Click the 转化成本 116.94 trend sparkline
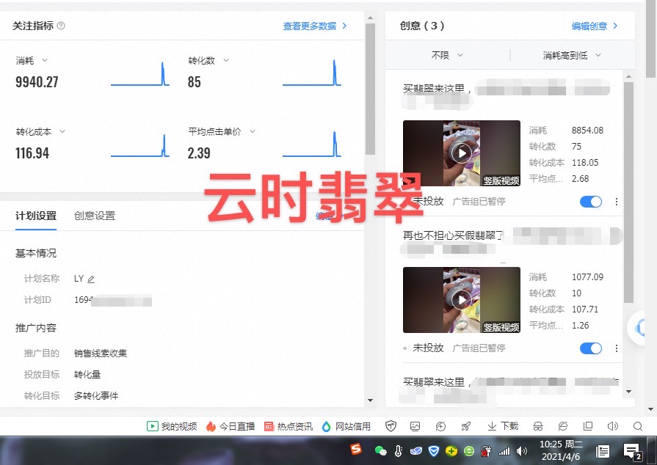657x465 pixels. point(140,145)
